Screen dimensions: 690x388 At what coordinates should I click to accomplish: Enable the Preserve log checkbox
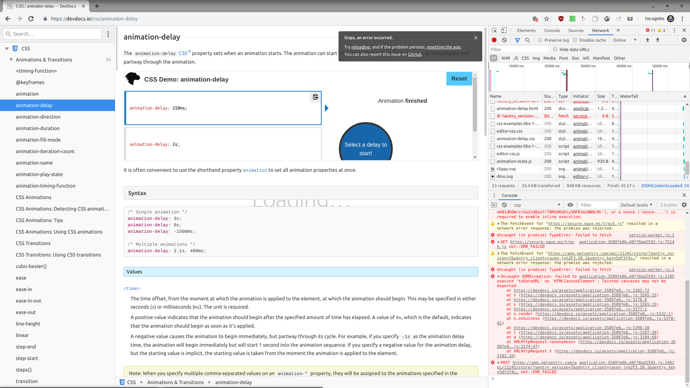pos(540,40)
